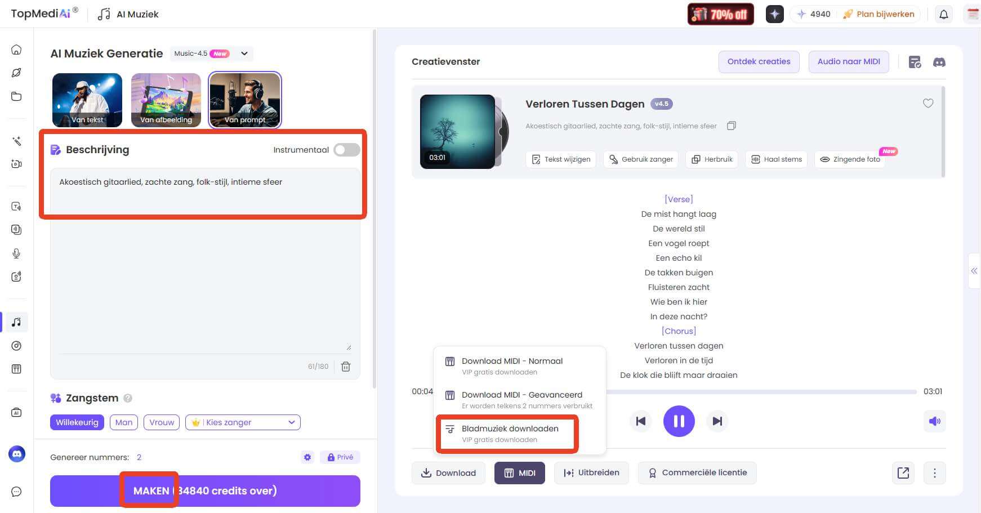Screen dimensions: 981x513
Task: Open the share/export icon beside Commerciële licentie
Action: tap(903, 473)
